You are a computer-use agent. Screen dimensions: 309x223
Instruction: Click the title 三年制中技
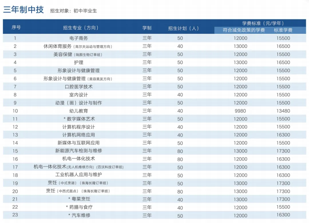click(23, 10)
